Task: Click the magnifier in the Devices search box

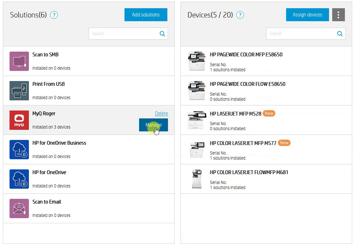Action: pyautogui.click(x=340, y=34)
